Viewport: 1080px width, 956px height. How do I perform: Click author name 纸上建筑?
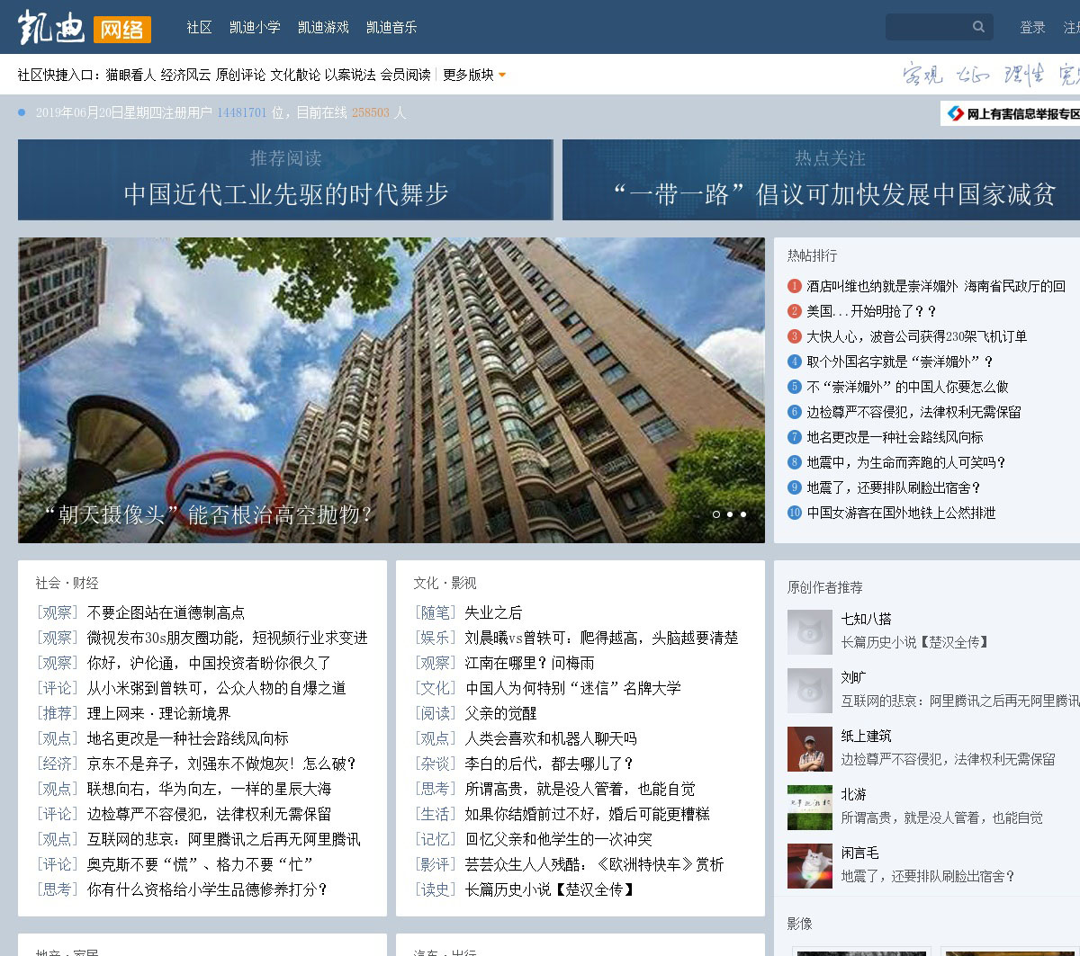[x=866, y=736]
